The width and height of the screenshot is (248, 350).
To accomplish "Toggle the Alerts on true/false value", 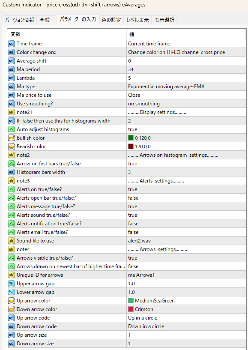I will [186, 189].
